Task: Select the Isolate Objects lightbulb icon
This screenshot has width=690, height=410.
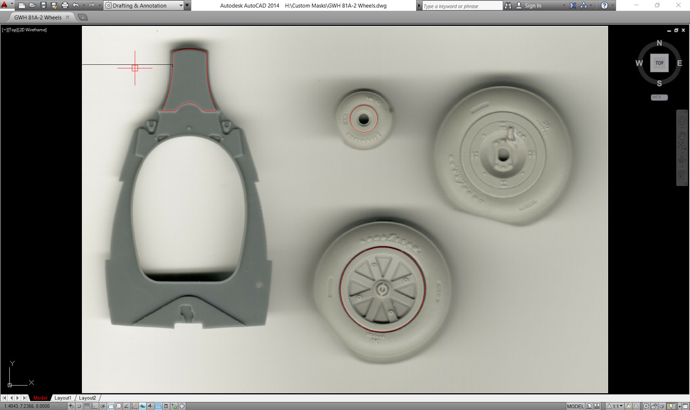Action: pos(671,406)
